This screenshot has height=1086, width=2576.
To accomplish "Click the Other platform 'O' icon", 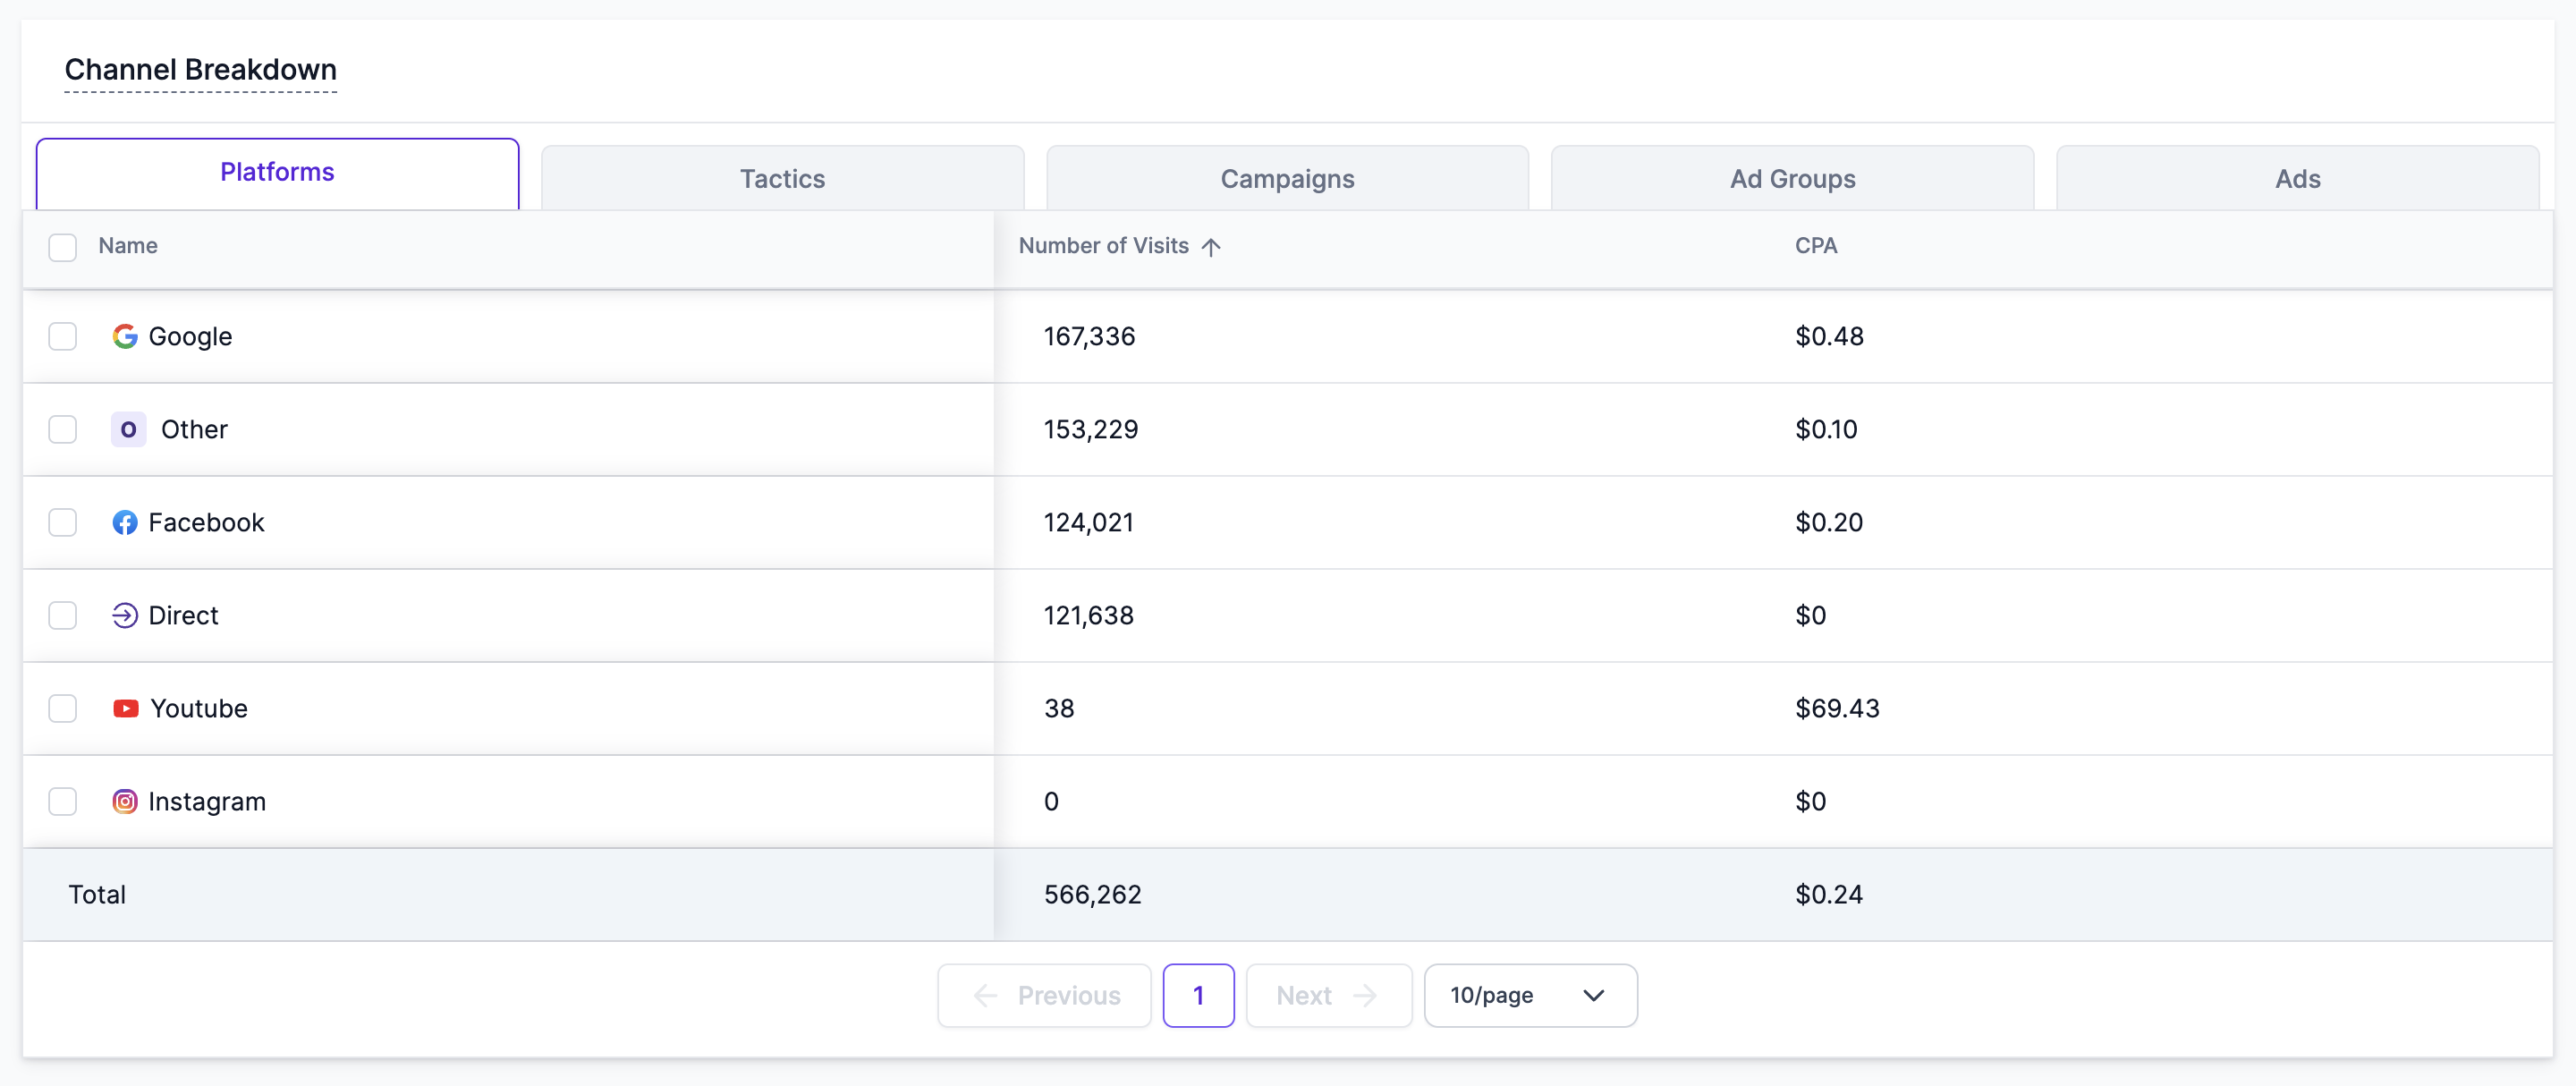I will tap(128, 429).
